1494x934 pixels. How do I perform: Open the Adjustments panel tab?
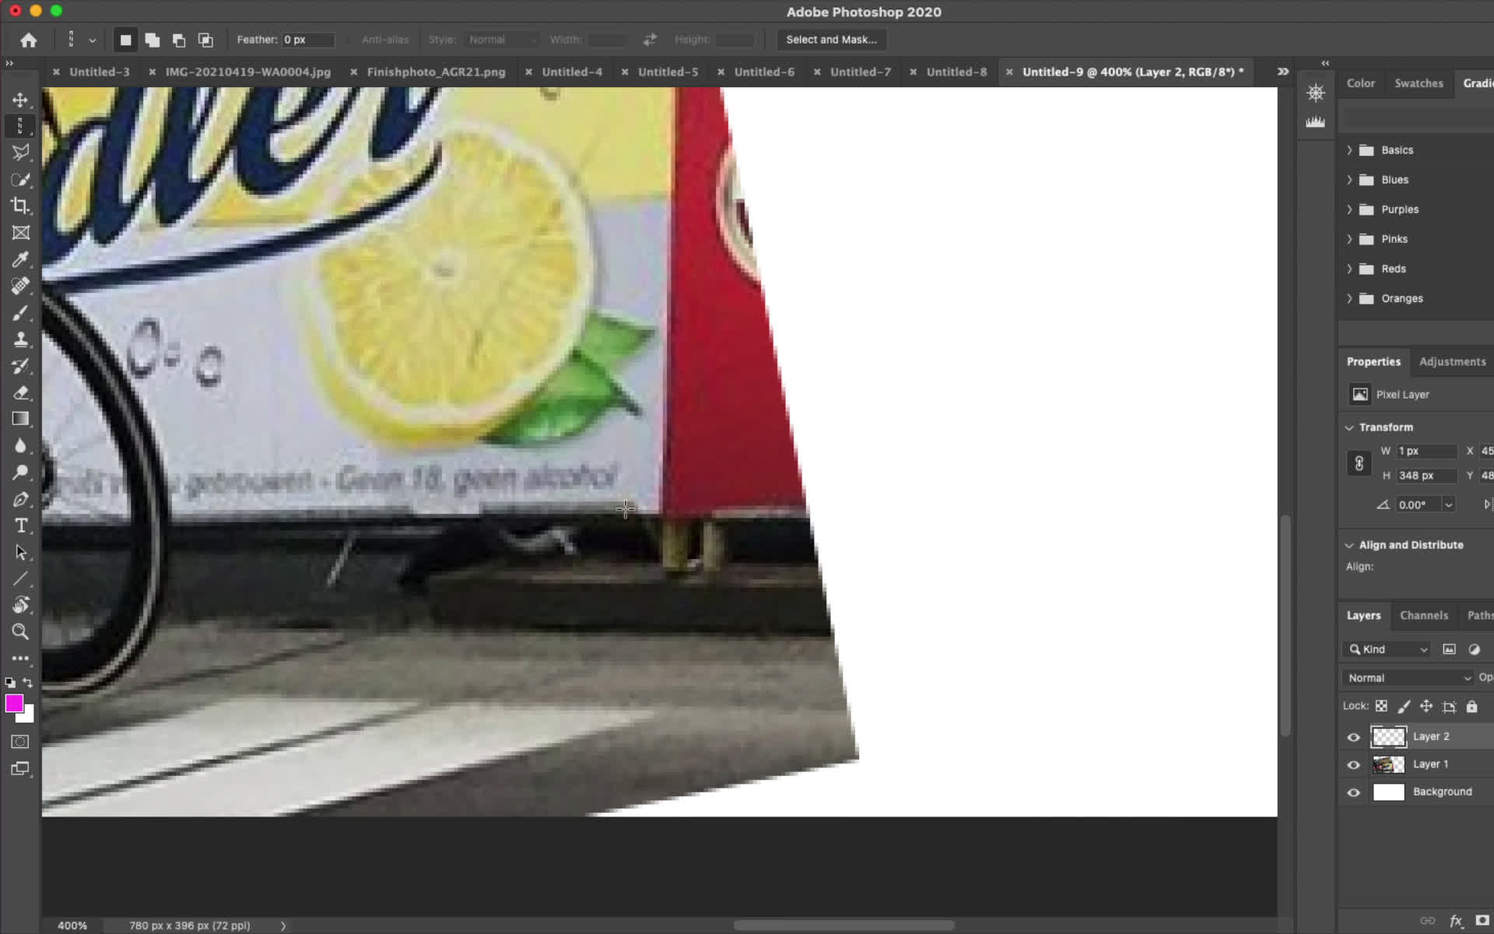(x=1452, y=362)
